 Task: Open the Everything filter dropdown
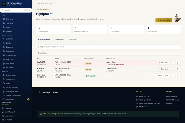(x=108, y=53)
